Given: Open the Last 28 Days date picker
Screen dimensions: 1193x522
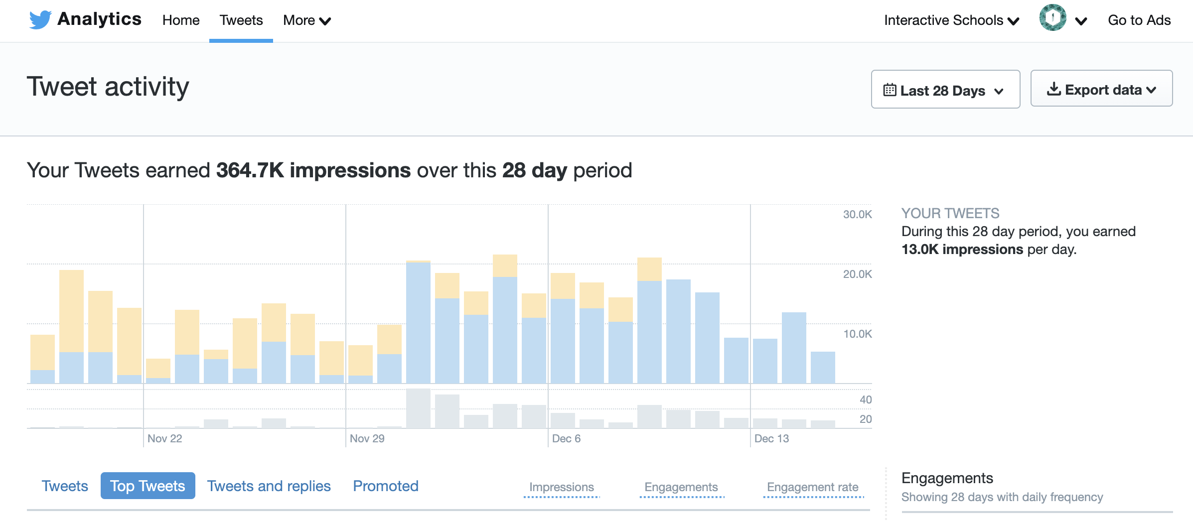Looking at the screenshot, I should tap(945, 90).
